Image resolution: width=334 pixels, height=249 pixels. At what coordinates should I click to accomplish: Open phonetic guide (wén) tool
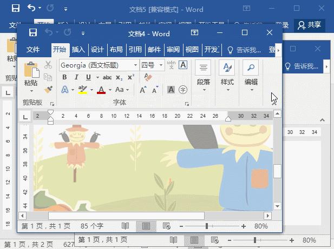coord(171,65)
